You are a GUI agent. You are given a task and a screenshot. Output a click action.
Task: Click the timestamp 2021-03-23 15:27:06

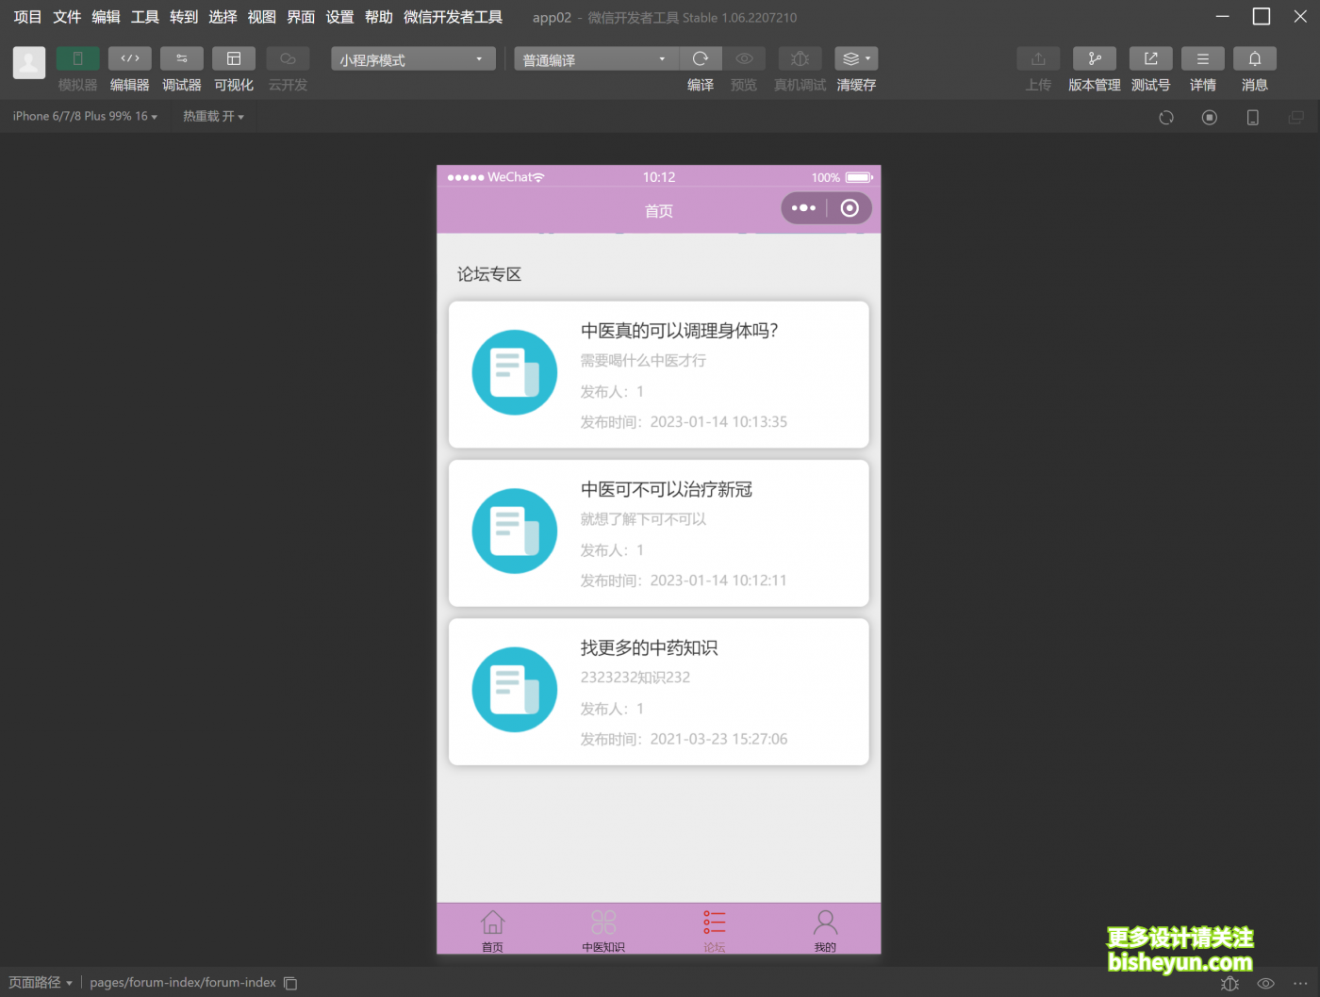point(718,739)
